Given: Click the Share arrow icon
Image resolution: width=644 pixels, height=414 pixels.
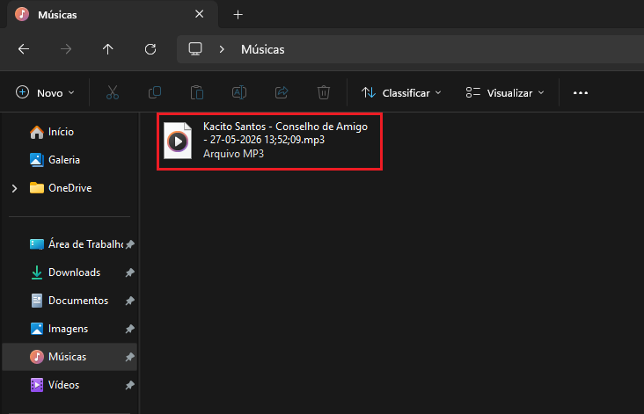Looking at the screenshot, I should tap(282, 92).
